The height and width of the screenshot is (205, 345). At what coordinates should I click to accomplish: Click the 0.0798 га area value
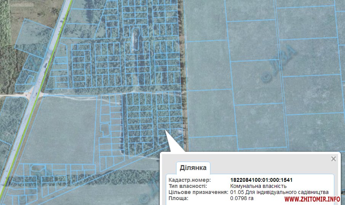(x=242, y=198)
